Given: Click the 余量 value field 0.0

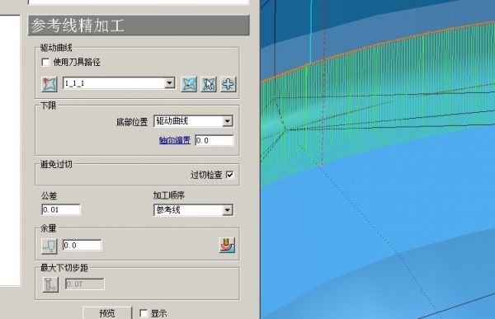Looking at the screenshot, I should (x=82, y=245).
